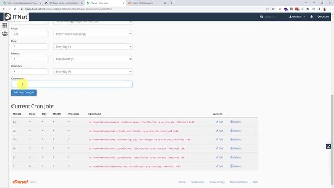This screenshot has width=334, height=188.
Task: Open the new tab with plus icon
Action: [x=172, y=3]
